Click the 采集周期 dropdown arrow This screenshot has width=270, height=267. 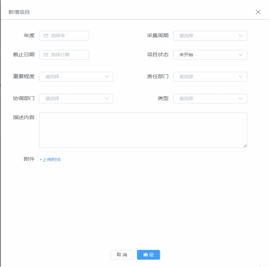[x=241, y=36]
